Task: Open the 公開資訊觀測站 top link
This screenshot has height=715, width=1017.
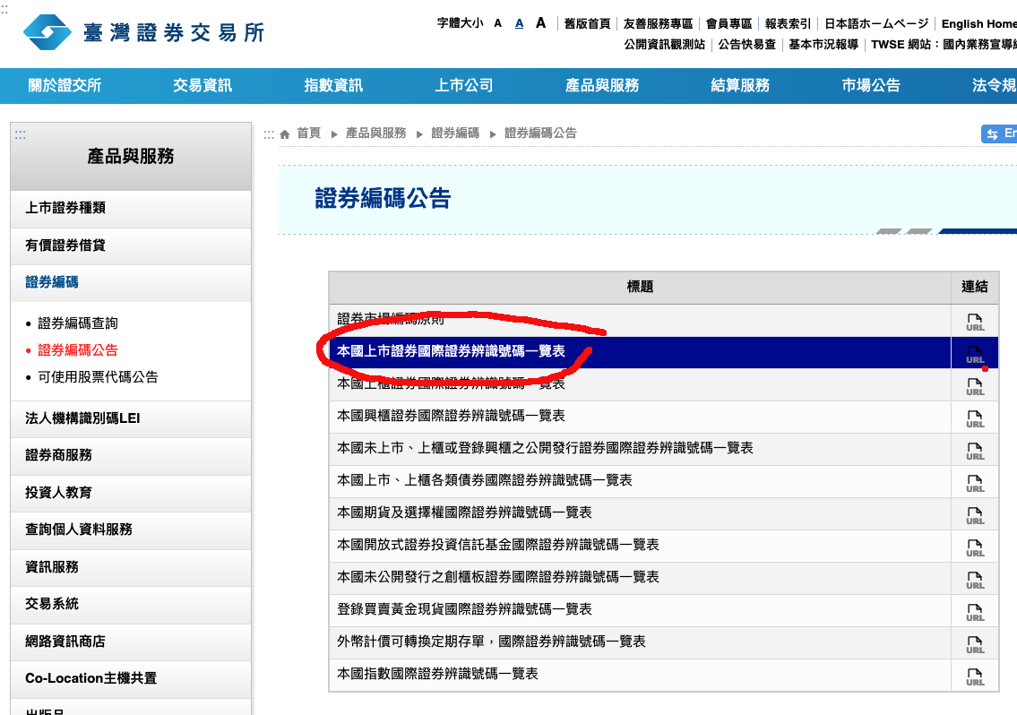Action: point(664,44)
